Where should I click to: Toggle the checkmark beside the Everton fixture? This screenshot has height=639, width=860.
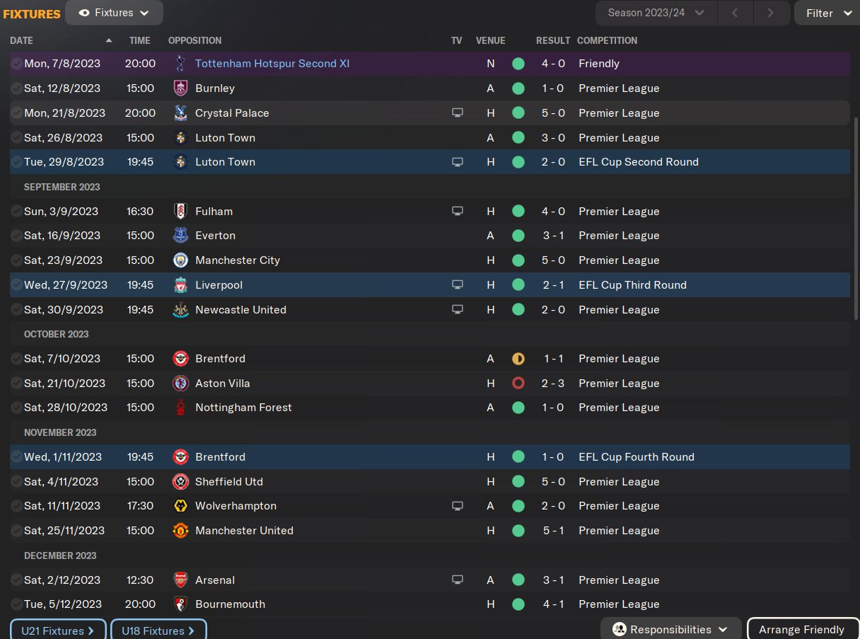pyautogui.click(x=16, y=236)
